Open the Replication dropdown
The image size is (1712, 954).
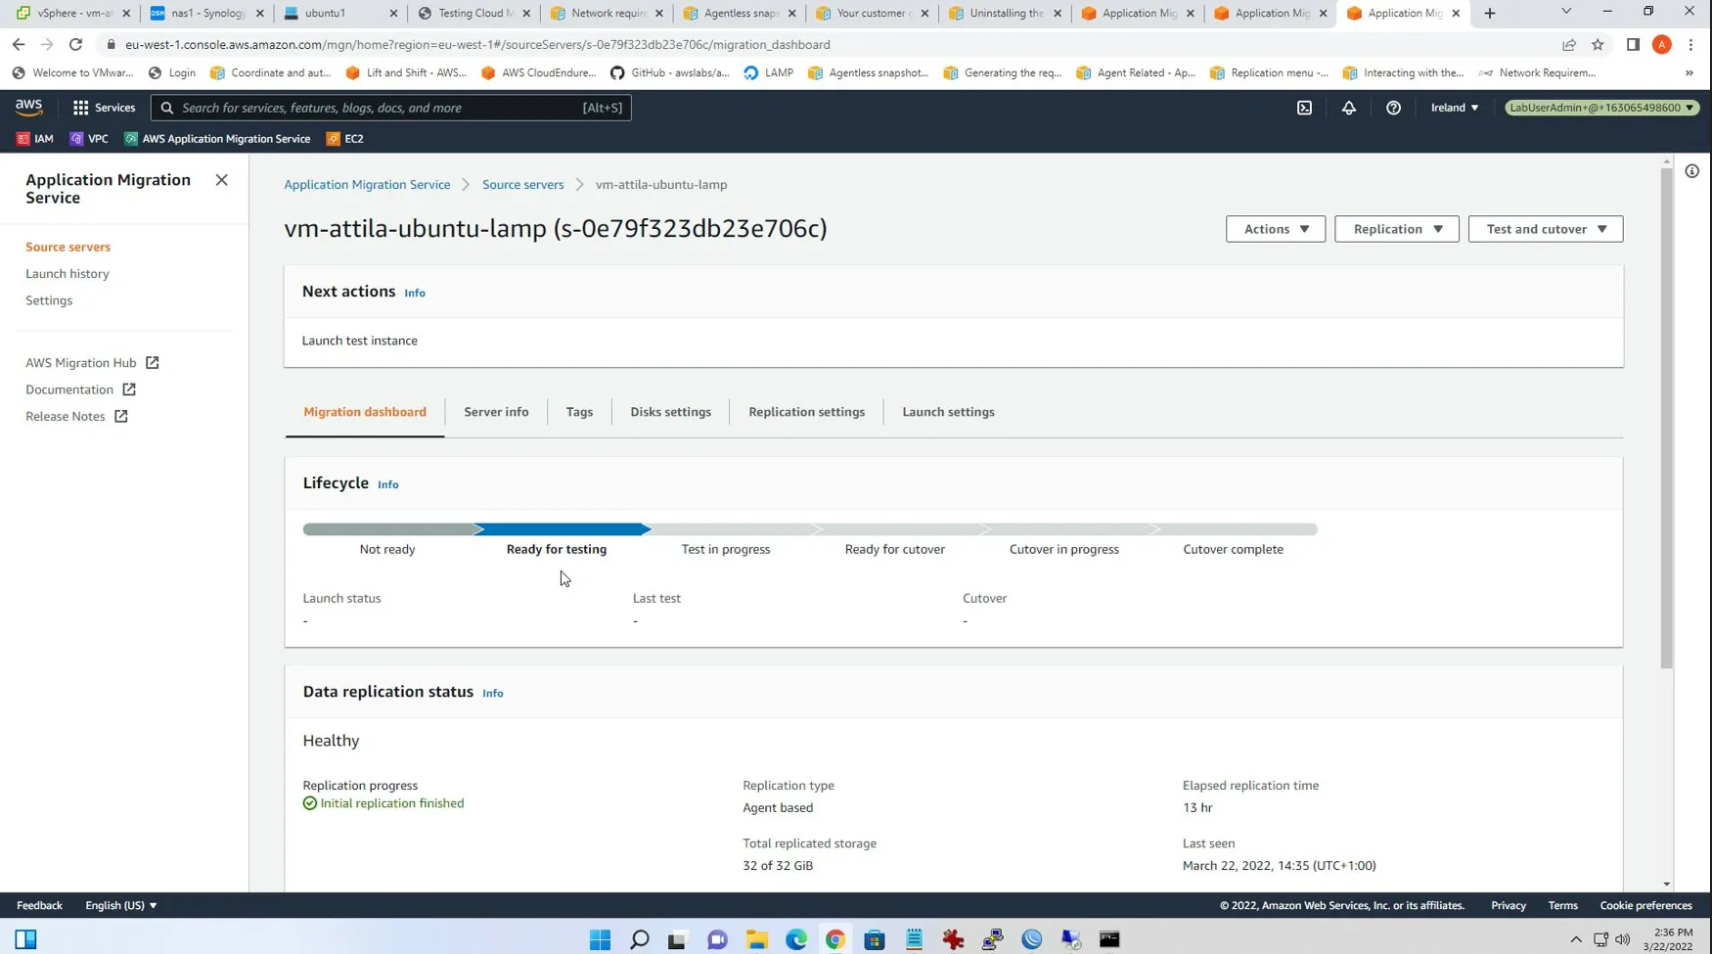pos(1397,229)
